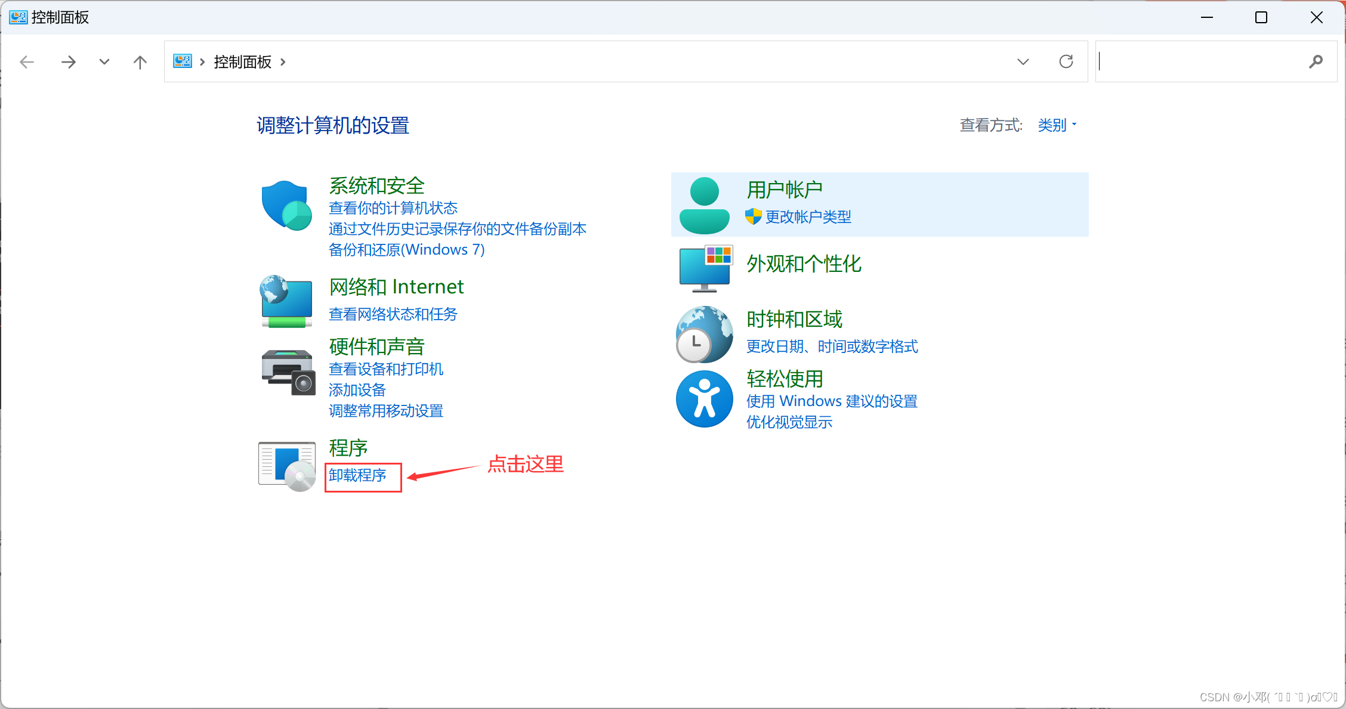
Task: Open 系统和安全 category
Action: pyautogui.click(x=376, y=185)
